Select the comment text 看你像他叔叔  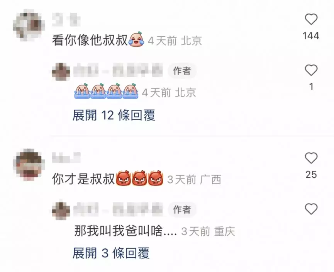click(x=90, y=40)
